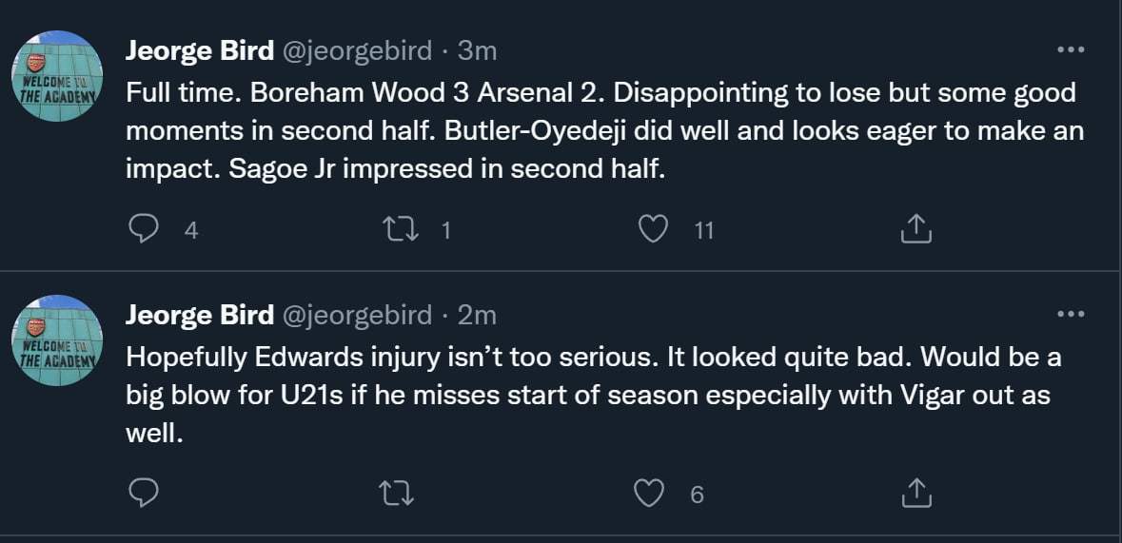Open @jeorgebird handle on the second tweet
The height and width of the screenshot is (543, 1122).
click(x=357, y=314)
